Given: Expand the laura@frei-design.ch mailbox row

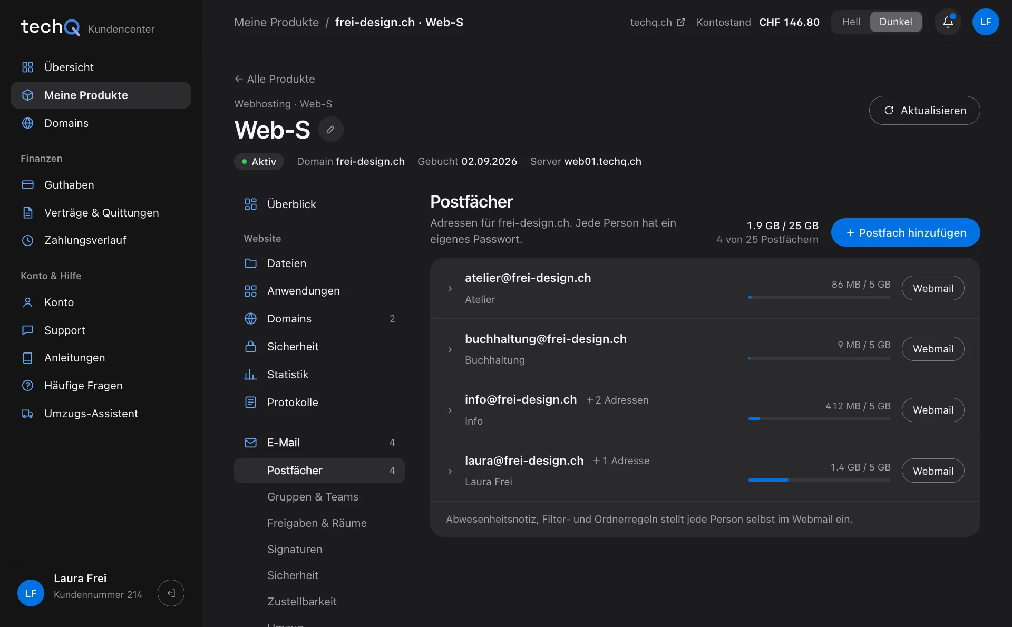Looking at the screenshot, I should click(x=450, y=471).
